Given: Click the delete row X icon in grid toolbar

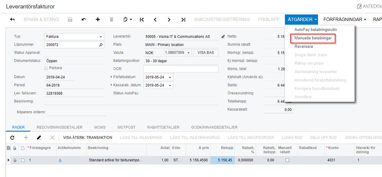Looking at the screenshot, I should coord(52,138).
